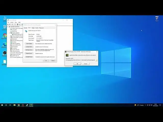Expand the Network adapters tree node
The height and width of the screenshot is (122, 163).
coord(9,43)
